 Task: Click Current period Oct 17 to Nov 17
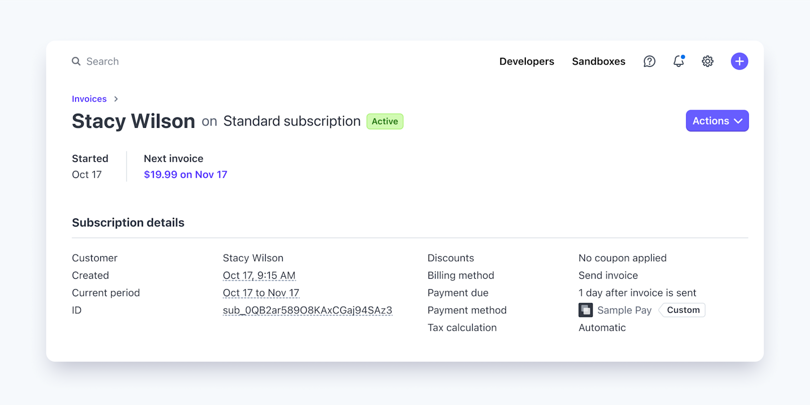point(261,293)
